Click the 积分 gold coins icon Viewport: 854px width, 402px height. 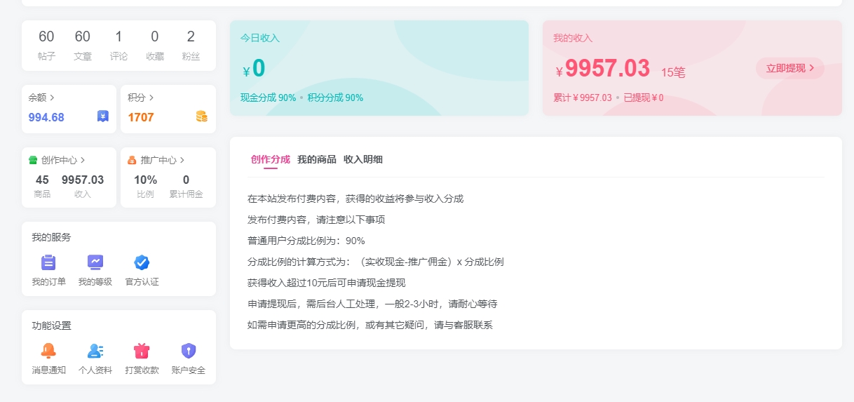202,117
